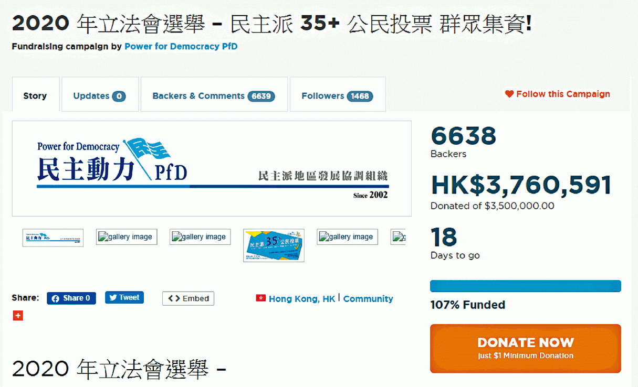638x387 pixels.
Task: Click the red plus share icon
Action: (x=18, y=316)
